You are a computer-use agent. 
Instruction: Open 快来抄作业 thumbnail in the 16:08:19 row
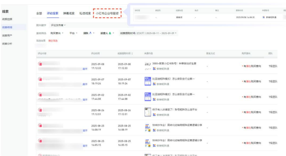click(148, 128)
